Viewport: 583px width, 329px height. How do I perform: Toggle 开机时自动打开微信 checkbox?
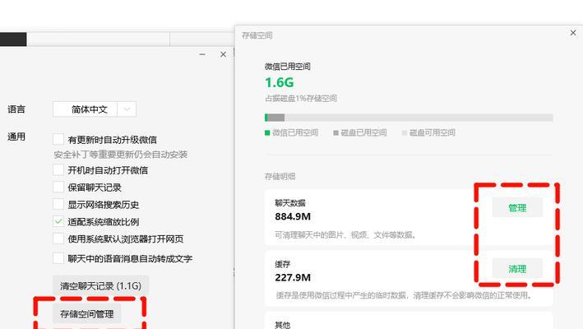coord(58,170)
